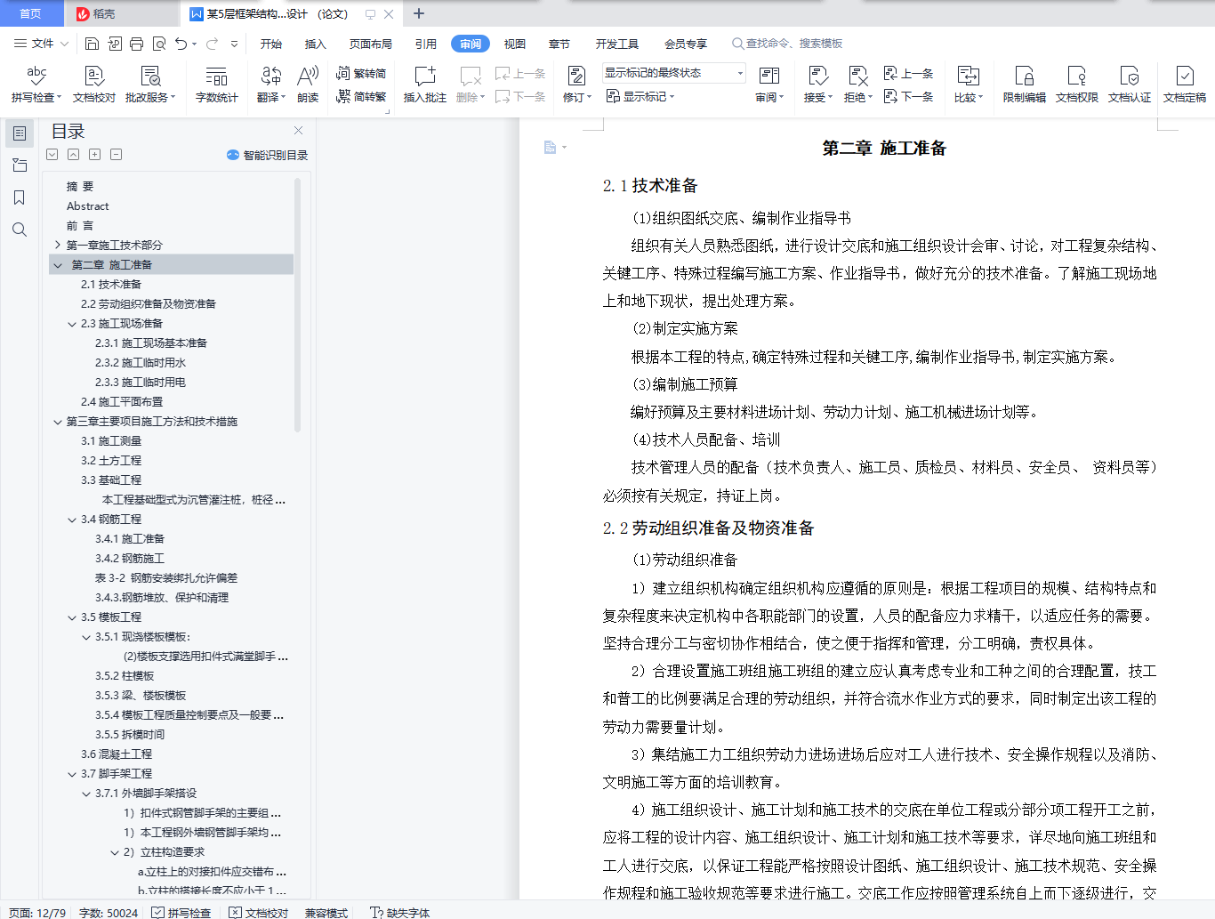Undo the last action

pos(181,44)
